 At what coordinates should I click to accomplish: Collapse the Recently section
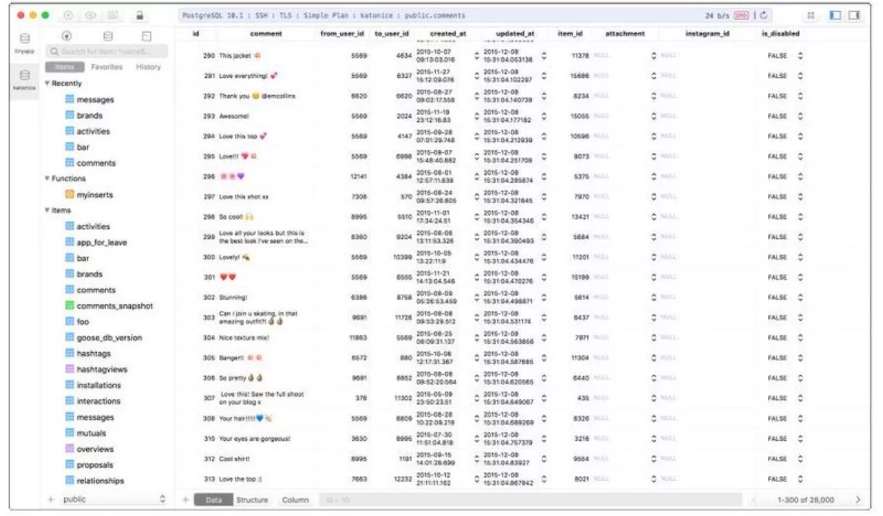pos(47,84)
